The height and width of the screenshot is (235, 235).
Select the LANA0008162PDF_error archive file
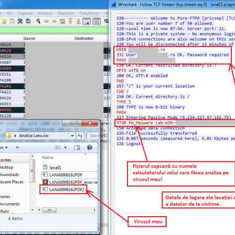click(x=69, y=182)
